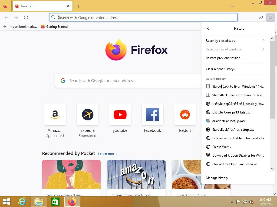Open File Explorer from taskbar
The height and width of the screenshot is (207, 277).
tap(38, 202)
